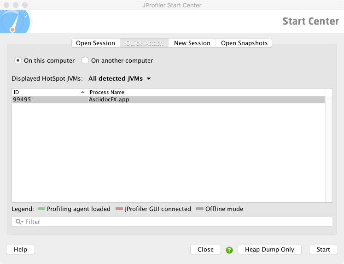Click the green Profiling agent loaded swatch
Image resolution: width=344 pixels, height=264 pixels.
41,209
